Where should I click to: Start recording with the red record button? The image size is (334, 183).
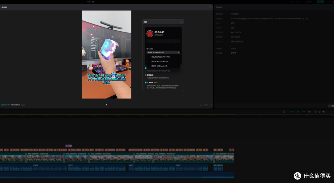pyautogui.click(x=150, y=33)
